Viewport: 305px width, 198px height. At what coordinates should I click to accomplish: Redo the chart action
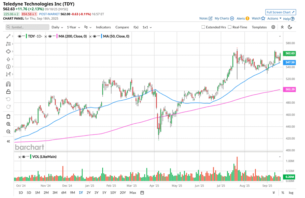(x=8, y=106)
